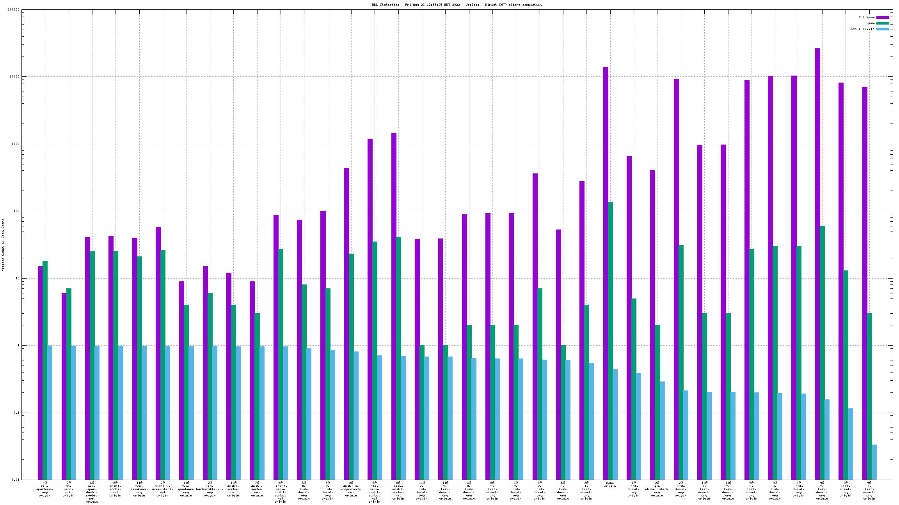The width and height of the screenshot is (899, 505).
Task: Click the dnsbl-3.uceprotect.net origin axis label
Action: (x=351, y=489)
